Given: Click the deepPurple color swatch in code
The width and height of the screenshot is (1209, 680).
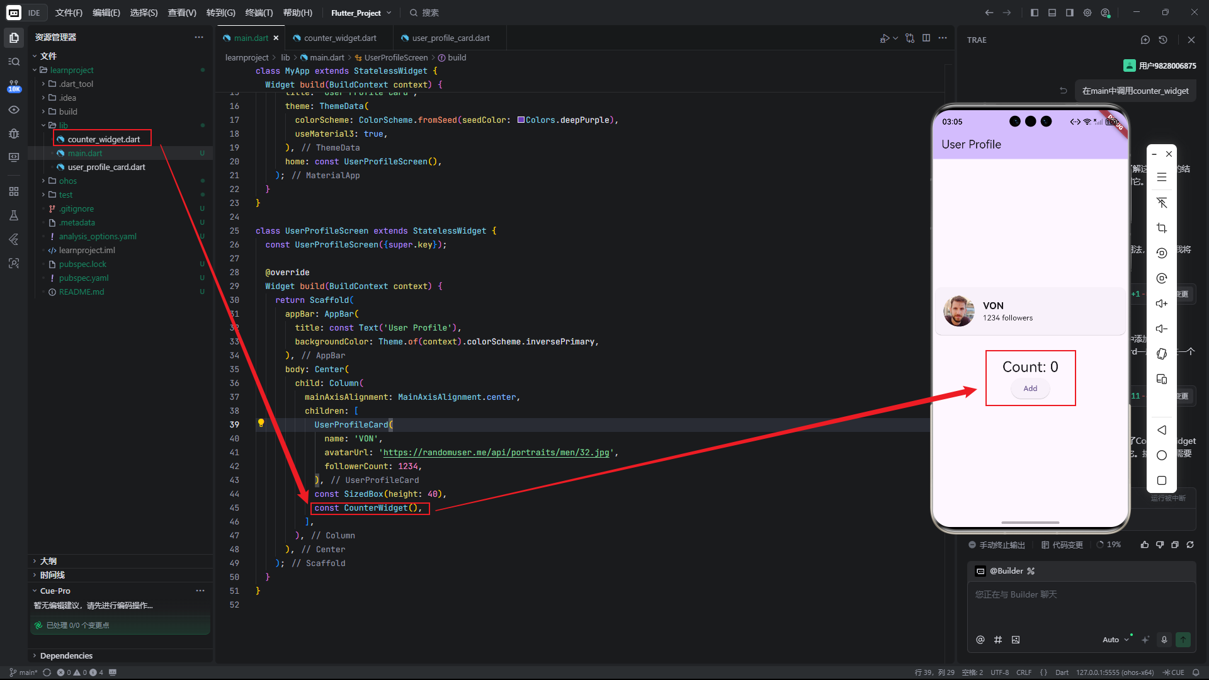Looking at the screenshot, I should [521, 120].
